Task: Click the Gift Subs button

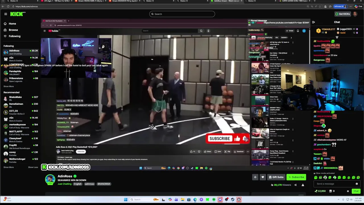Action: (x=276, y=177)
